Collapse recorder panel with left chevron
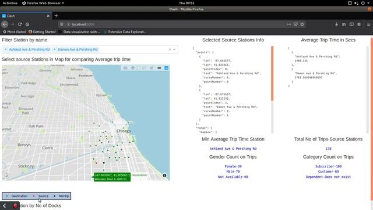This screenshot has width=373, height=210. coord(4,206)
